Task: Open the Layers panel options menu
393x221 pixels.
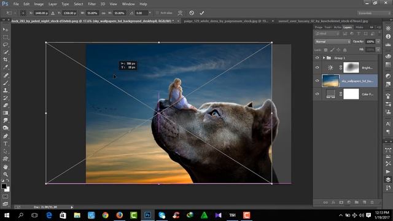Action: pyautogui.click(x=379, y=27)
